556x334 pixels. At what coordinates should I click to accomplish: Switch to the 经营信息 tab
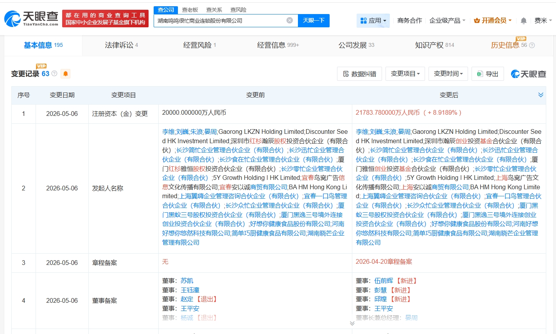[x=278, y=45]
